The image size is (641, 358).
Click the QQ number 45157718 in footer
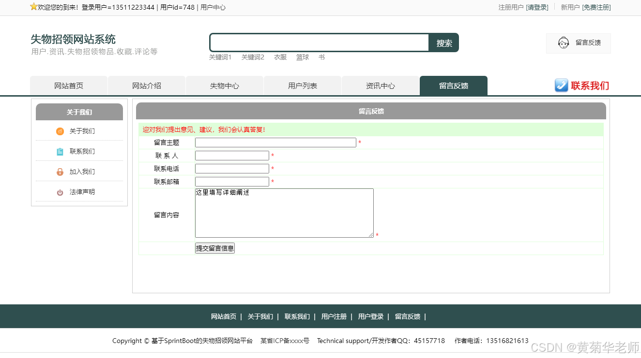[x=429, y=341]
